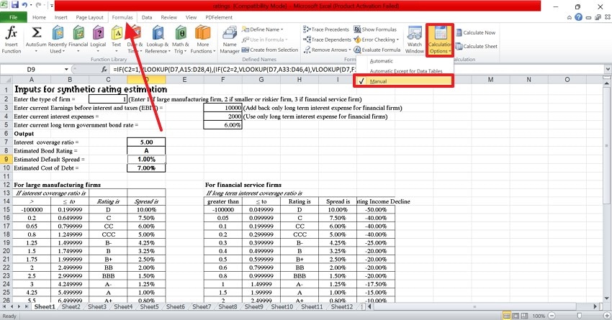Viewport: 612px width, 320px height.
Task: Save the workbook with the floppy icon
Action: [x=15, y=5]
